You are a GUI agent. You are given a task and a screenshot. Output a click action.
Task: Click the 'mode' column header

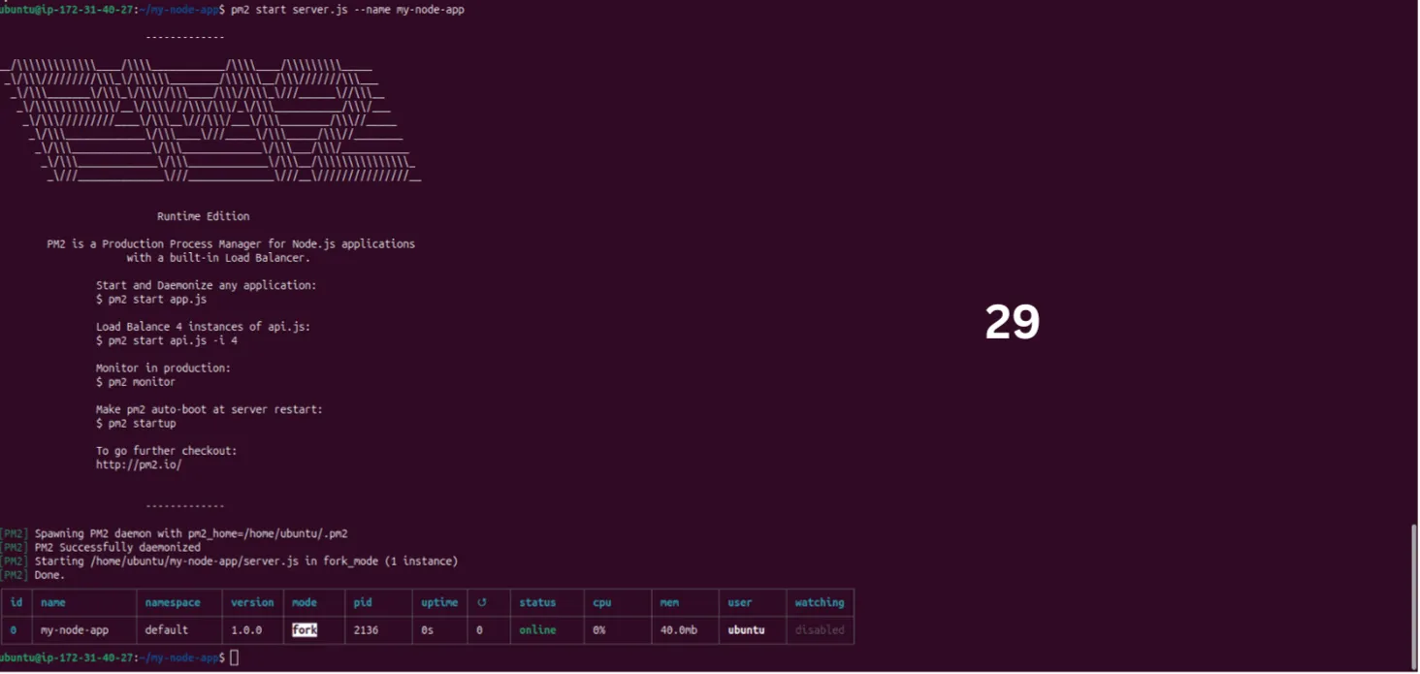tap(305, 602)
